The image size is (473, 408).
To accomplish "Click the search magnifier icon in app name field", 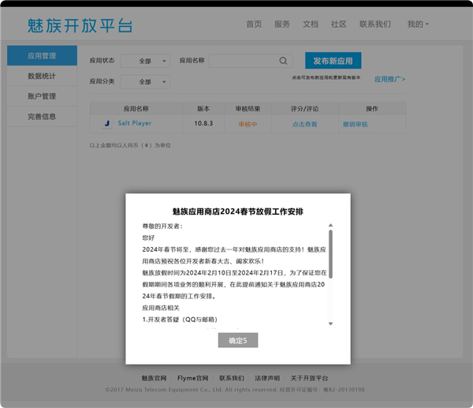I will point(283,61).
